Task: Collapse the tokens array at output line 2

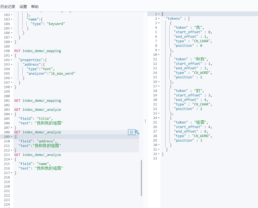Action: click(x=159, y=19)
